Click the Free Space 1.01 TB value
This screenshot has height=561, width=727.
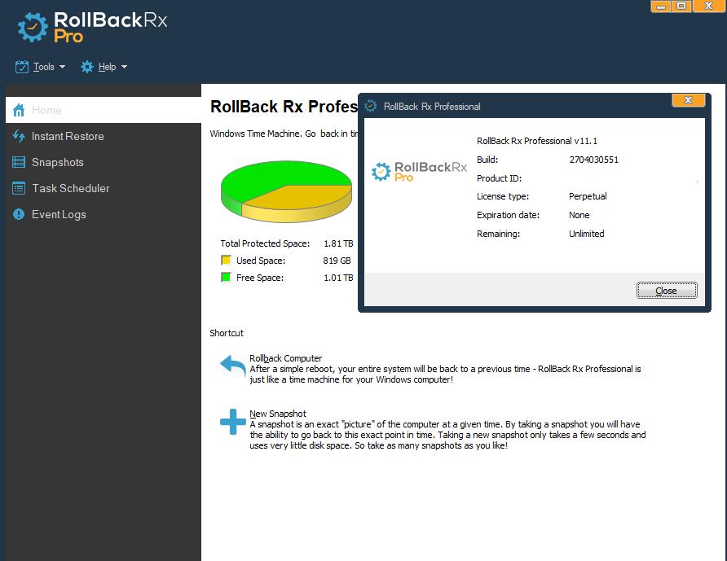click(338, 278)
